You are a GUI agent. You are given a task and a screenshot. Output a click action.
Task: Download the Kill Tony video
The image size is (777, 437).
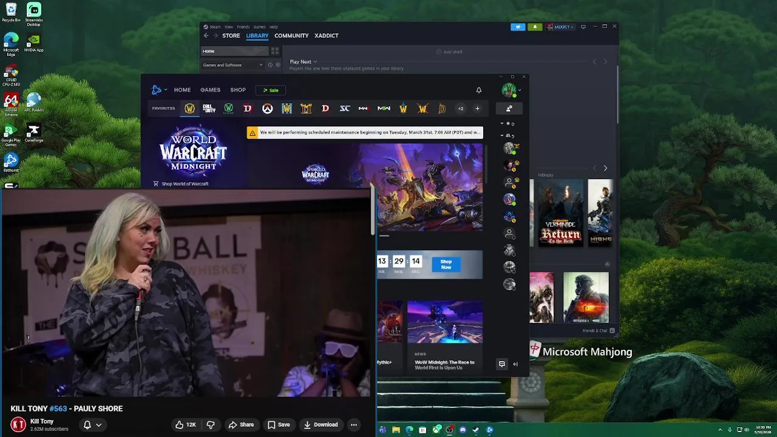(321, 425)
